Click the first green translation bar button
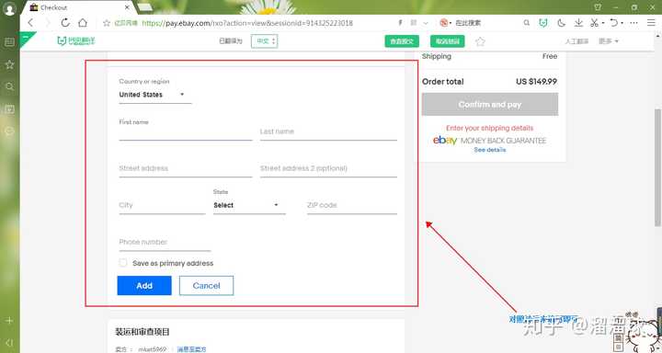Screen dimensions: 662x353 click(402, 41)
